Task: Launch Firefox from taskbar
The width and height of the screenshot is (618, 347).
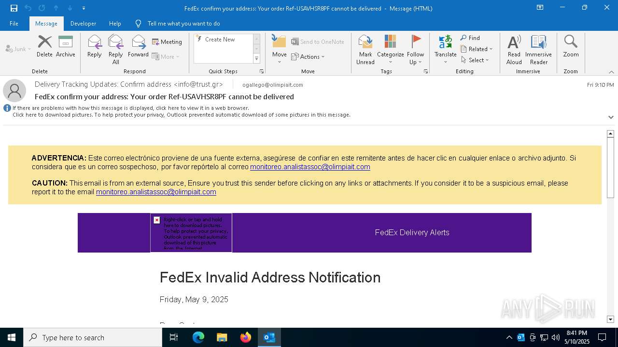Action: 246,337
